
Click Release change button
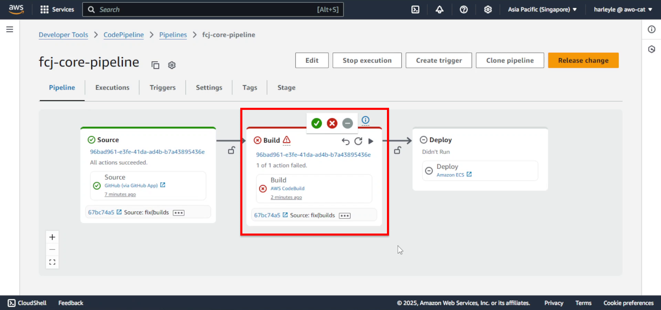click(x=583, y=60)
